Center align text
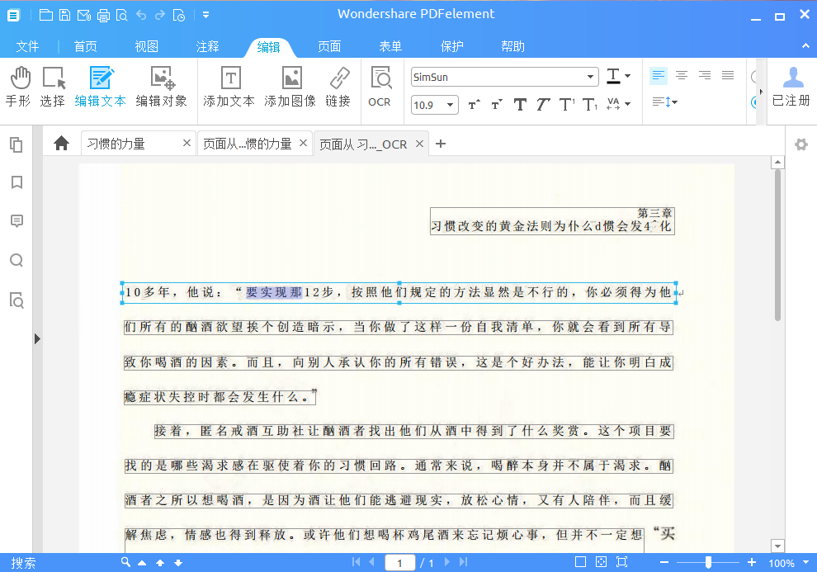817x572 pixels. click(682, 76)
